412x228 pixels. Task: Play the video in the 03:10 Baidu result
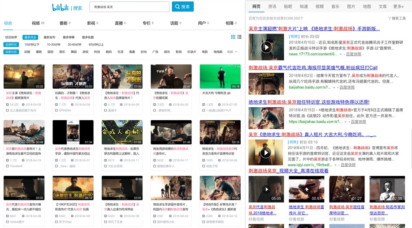[266, 152]
